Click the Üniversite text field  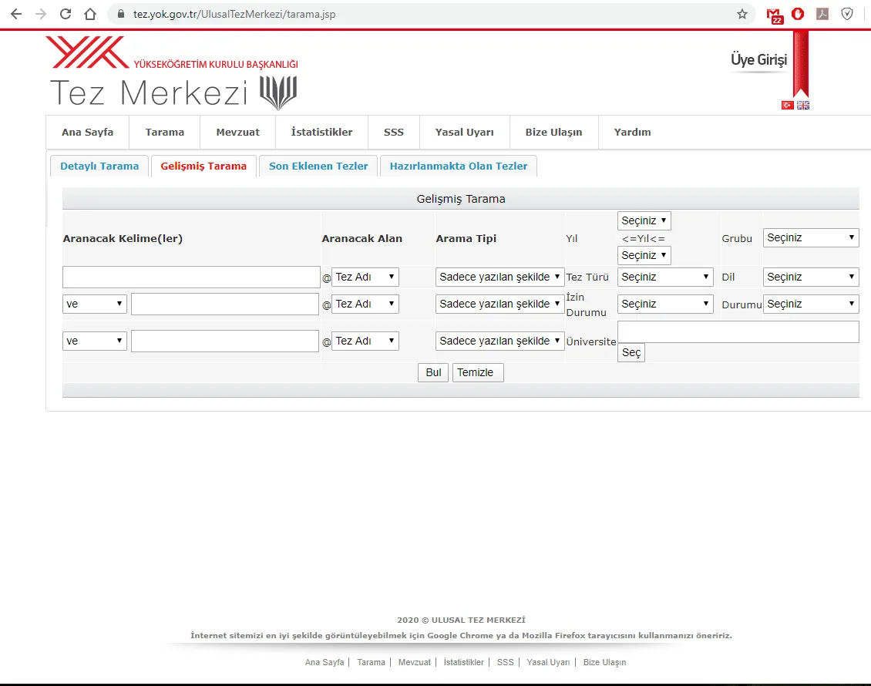pyautogui.click(x=738, y=331)
